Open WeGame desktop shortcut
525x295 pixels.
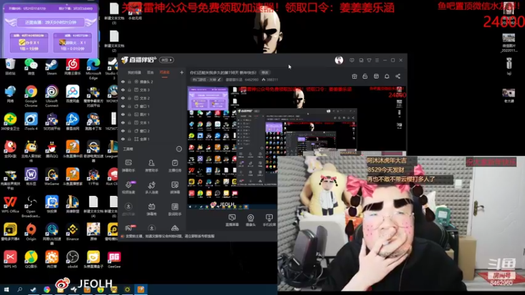(52, 177)
